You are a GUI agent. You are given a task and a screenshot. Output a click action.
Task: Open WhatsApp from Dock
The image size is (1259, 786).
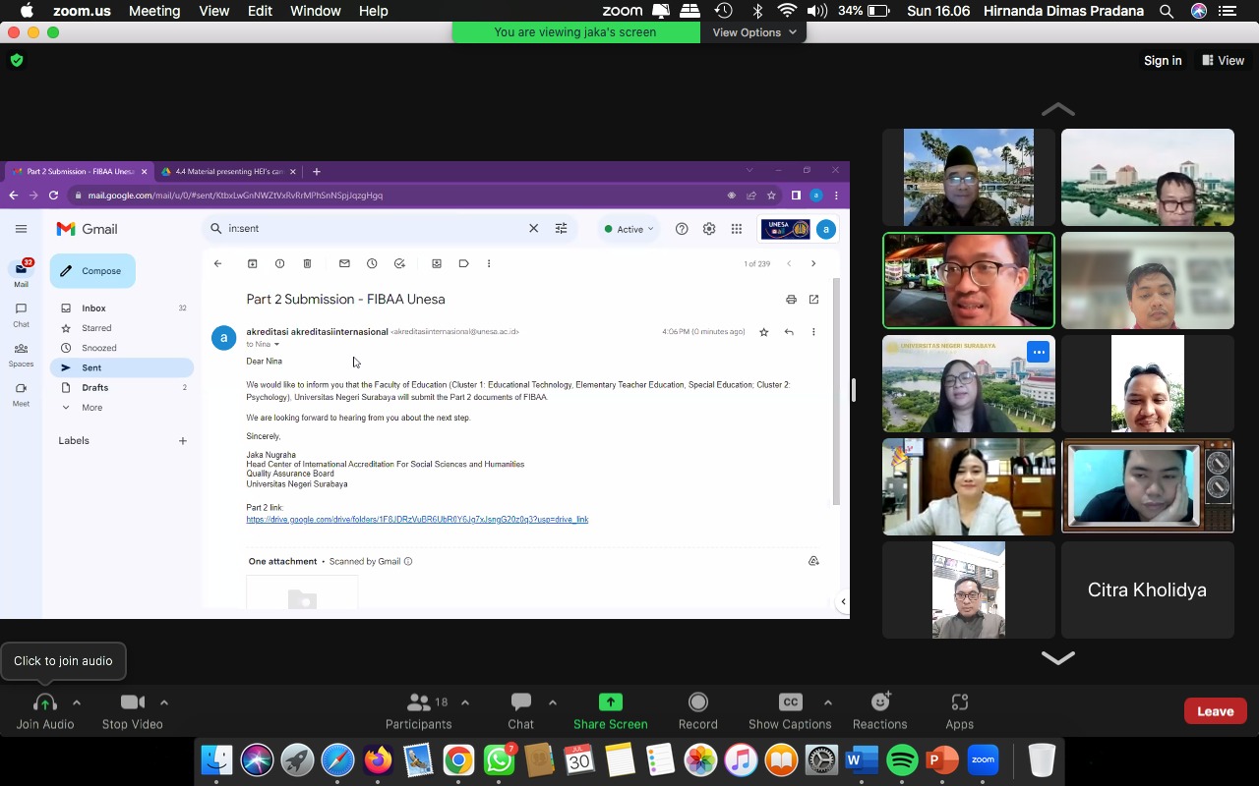pyautogui.click(x=499, y=760)
